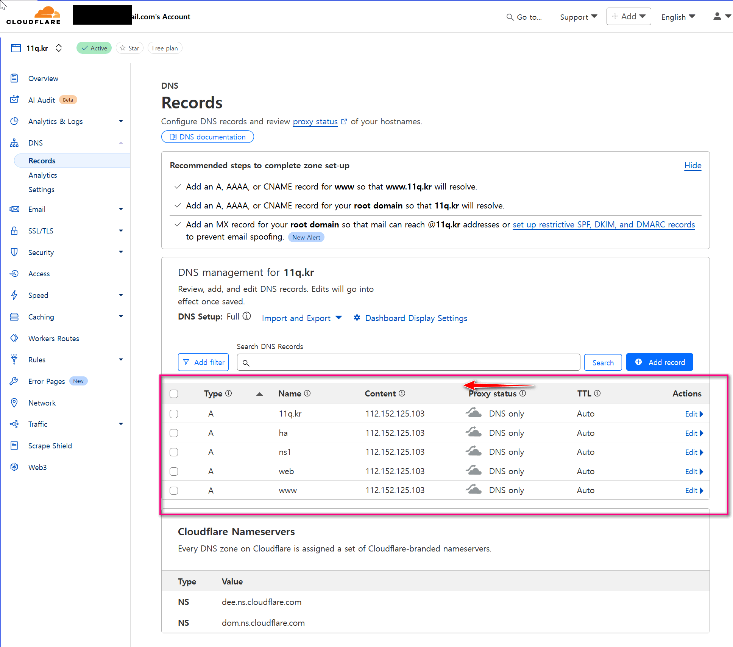Open the Analytics submenu under DNS

click(43, 175)
